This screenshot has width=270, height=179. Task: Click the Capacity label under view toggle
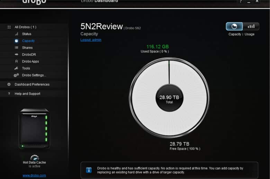(235, 34)
